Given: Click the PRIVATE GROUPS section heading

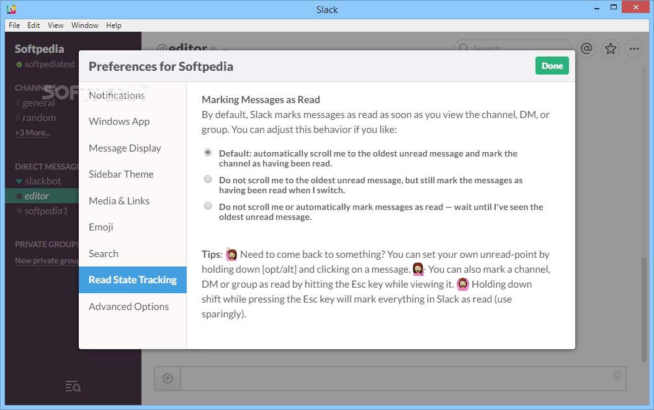Looking at the screenshot, I should click(x=47, y=245).
